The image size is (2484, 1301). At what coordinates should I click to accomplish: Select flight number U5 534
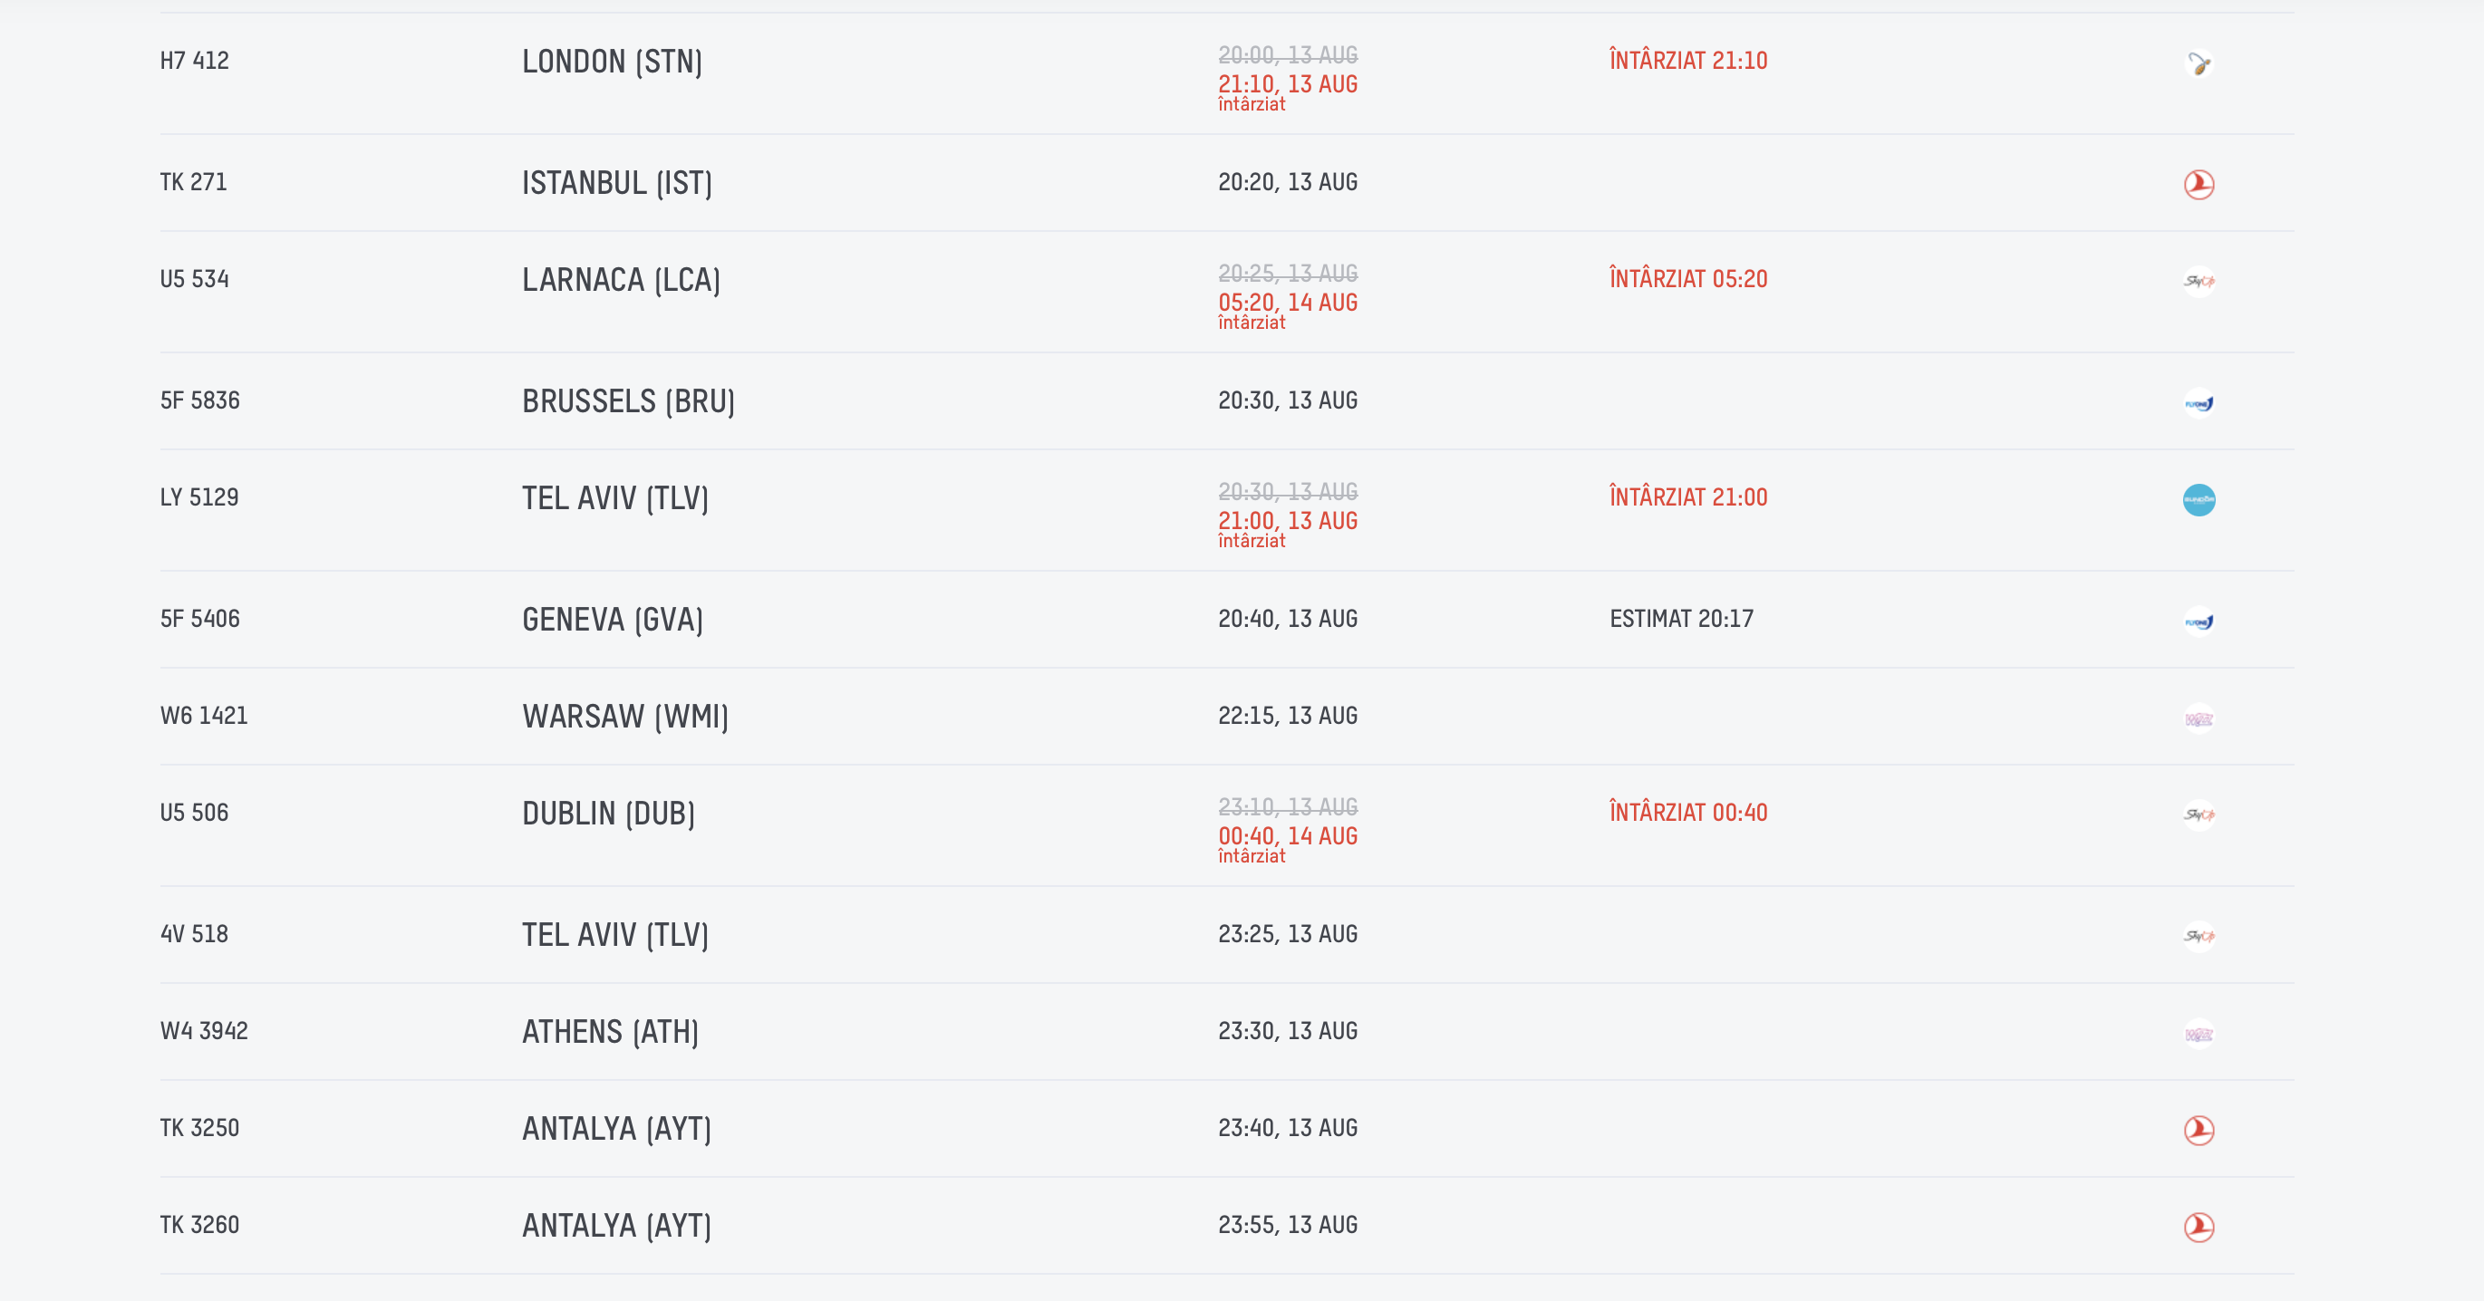point(195,279)
